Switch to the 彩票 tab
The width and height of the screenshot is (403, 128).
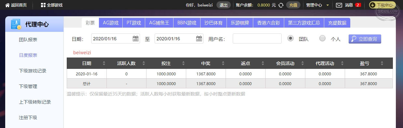pyautogui.click(x=90, y=23)
